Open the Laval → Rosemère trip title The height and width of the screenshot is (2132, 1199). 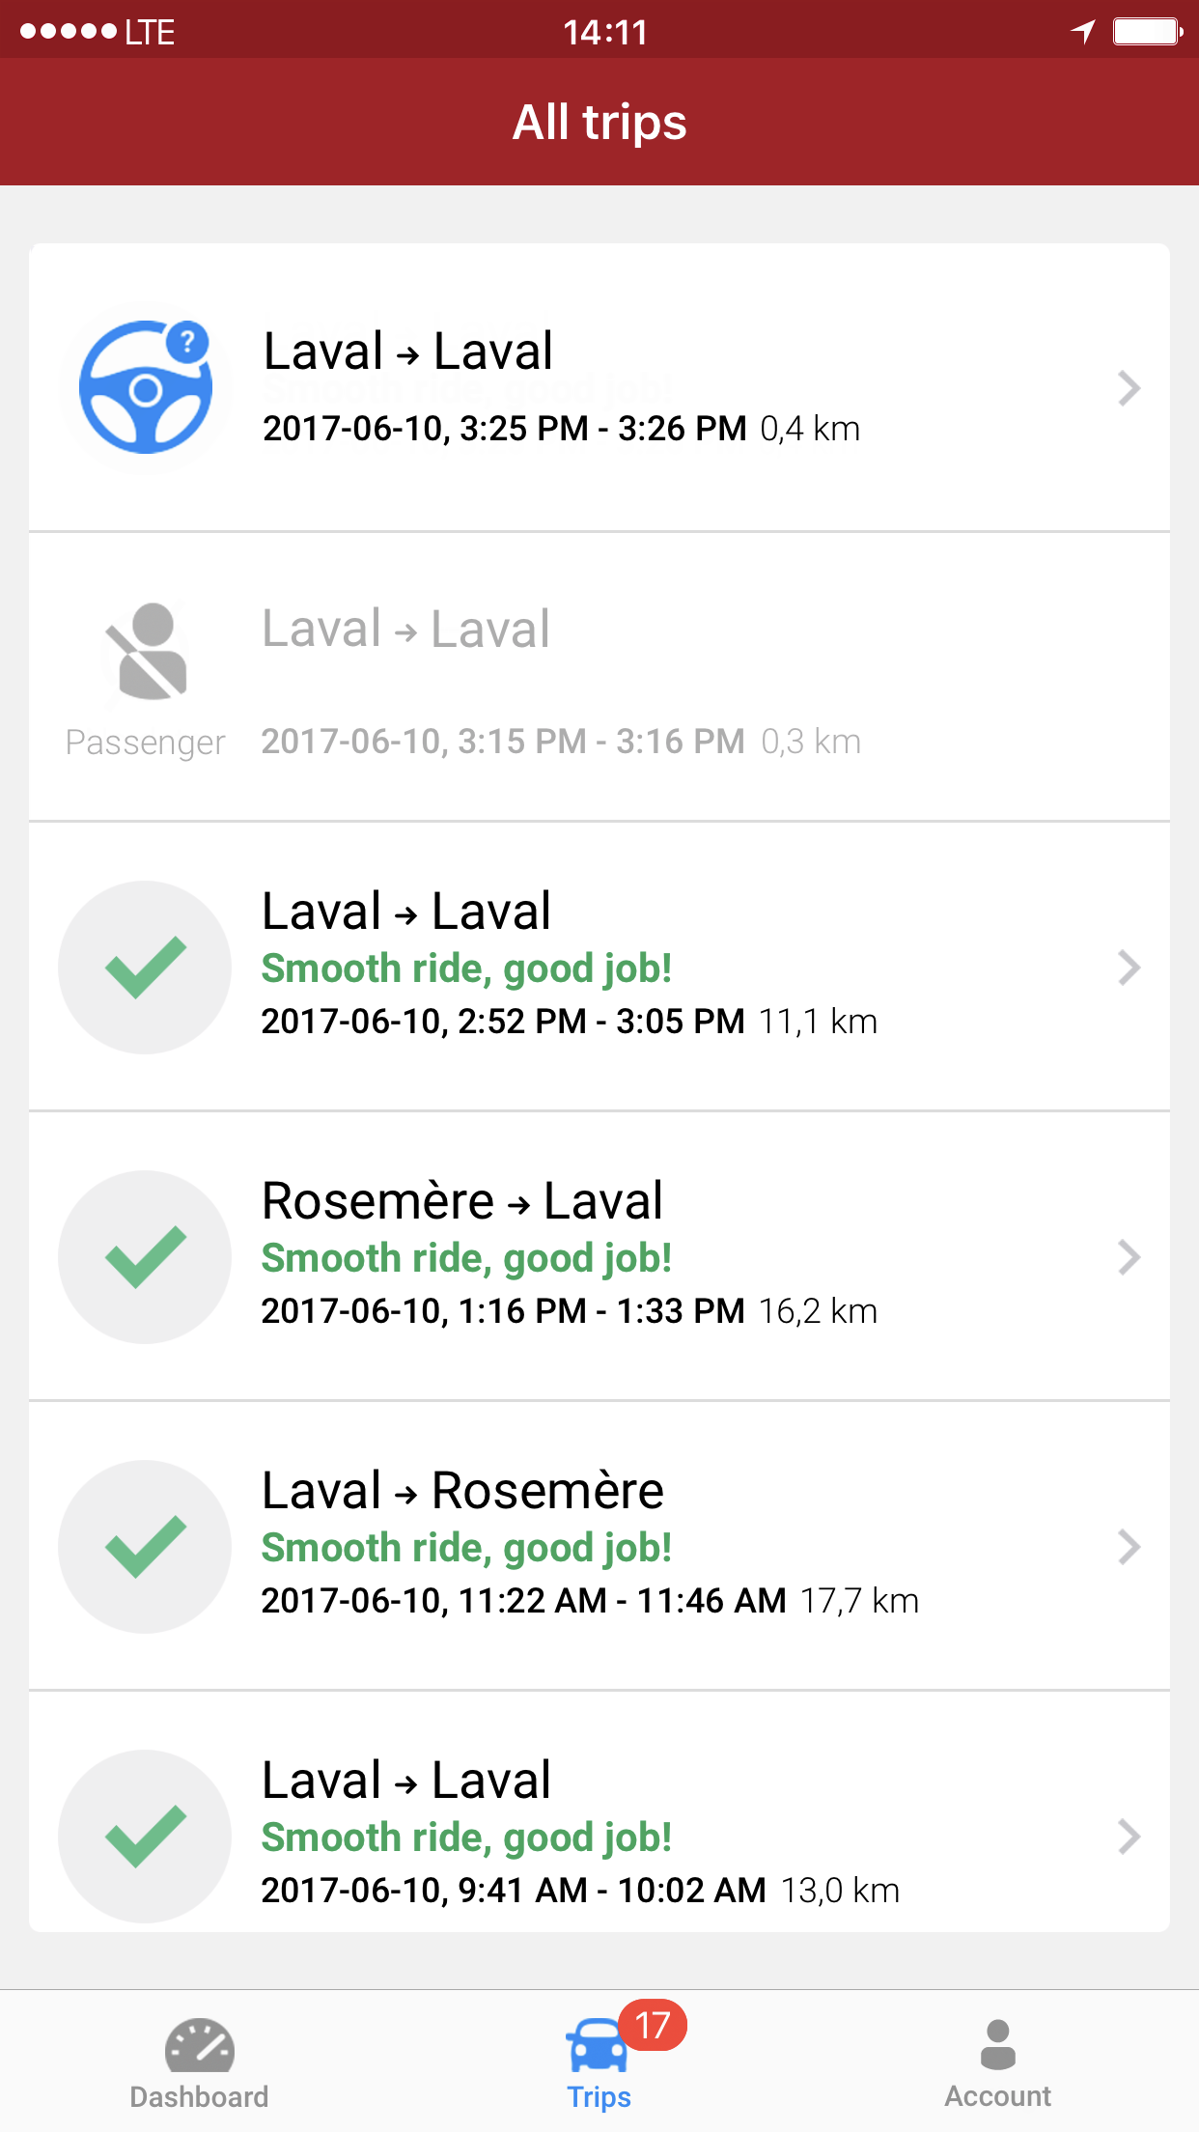tap(462, 1491)
